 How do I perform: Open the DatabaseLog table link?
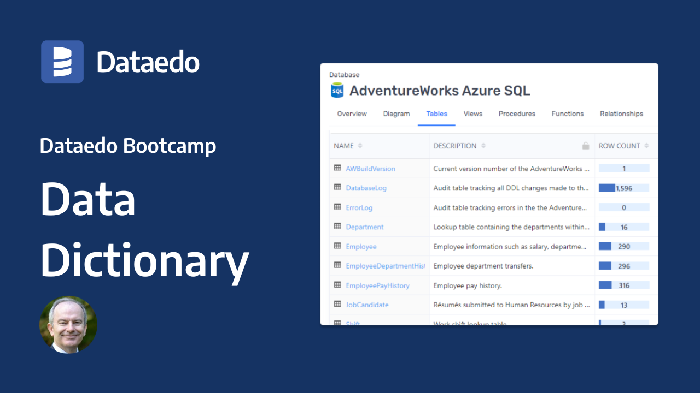366,188
